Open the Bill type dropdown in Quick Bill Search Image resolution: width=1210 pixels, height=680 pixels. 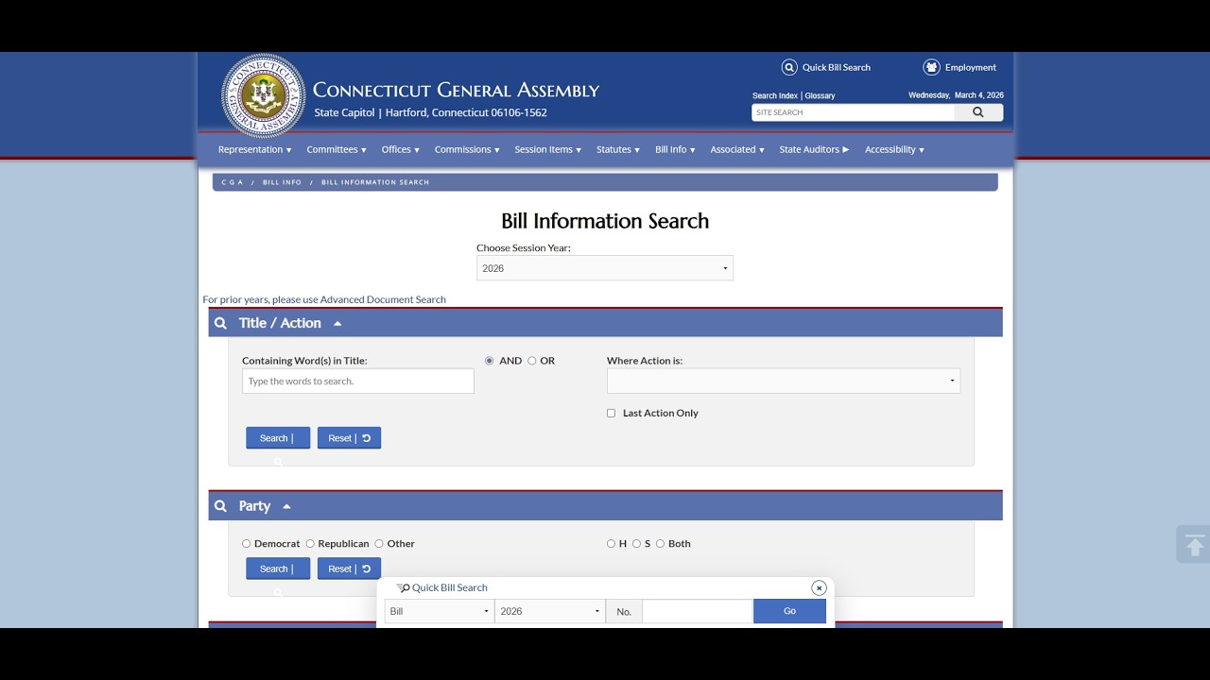click(440, 611)
